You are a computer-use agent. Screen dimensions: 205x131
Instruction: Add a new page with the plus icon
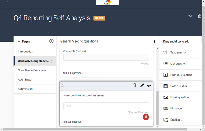tap(52, 41)
